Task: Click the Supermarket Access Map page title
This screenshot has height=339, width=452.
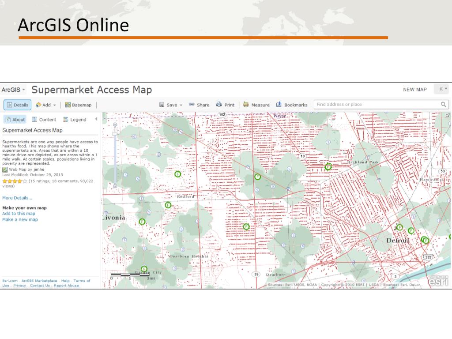Action: click(x=92, y=90)
